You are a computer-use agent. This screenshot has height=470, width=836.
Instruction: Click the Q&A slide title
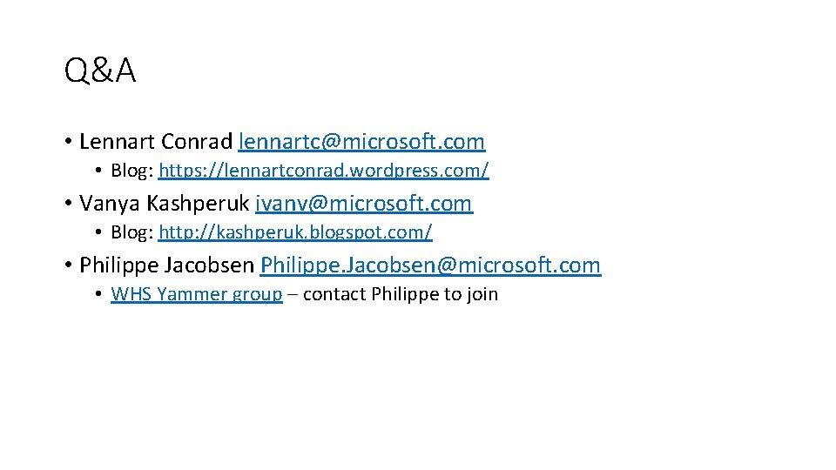(x=100, y=72)
